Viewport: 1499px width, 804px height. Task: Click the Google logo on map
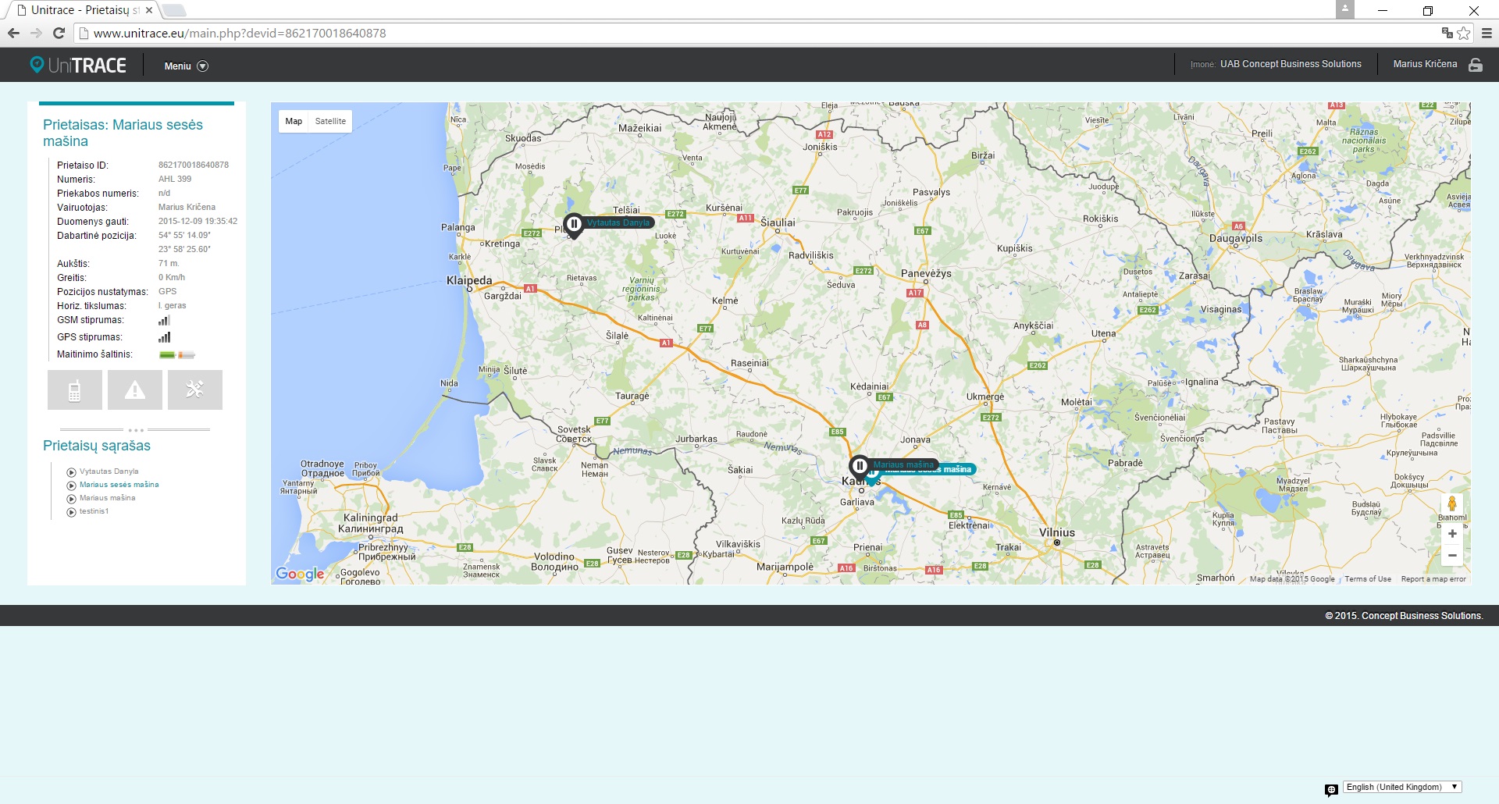click(x=300, y=574)
